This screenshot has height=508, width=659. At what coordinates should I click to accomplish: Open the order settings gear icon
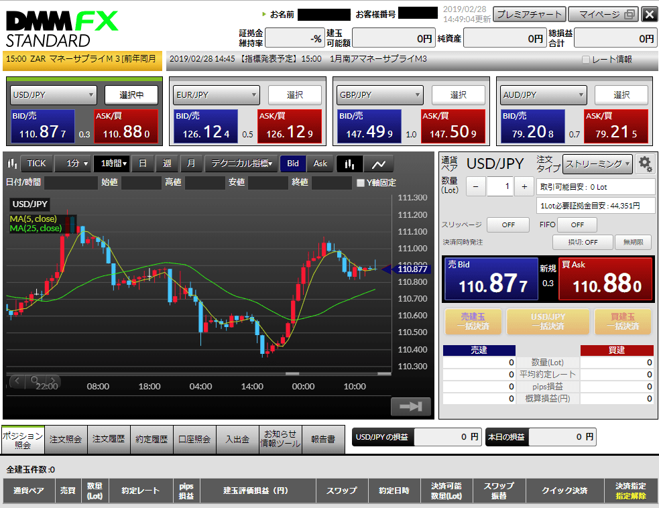coord(645,164)
